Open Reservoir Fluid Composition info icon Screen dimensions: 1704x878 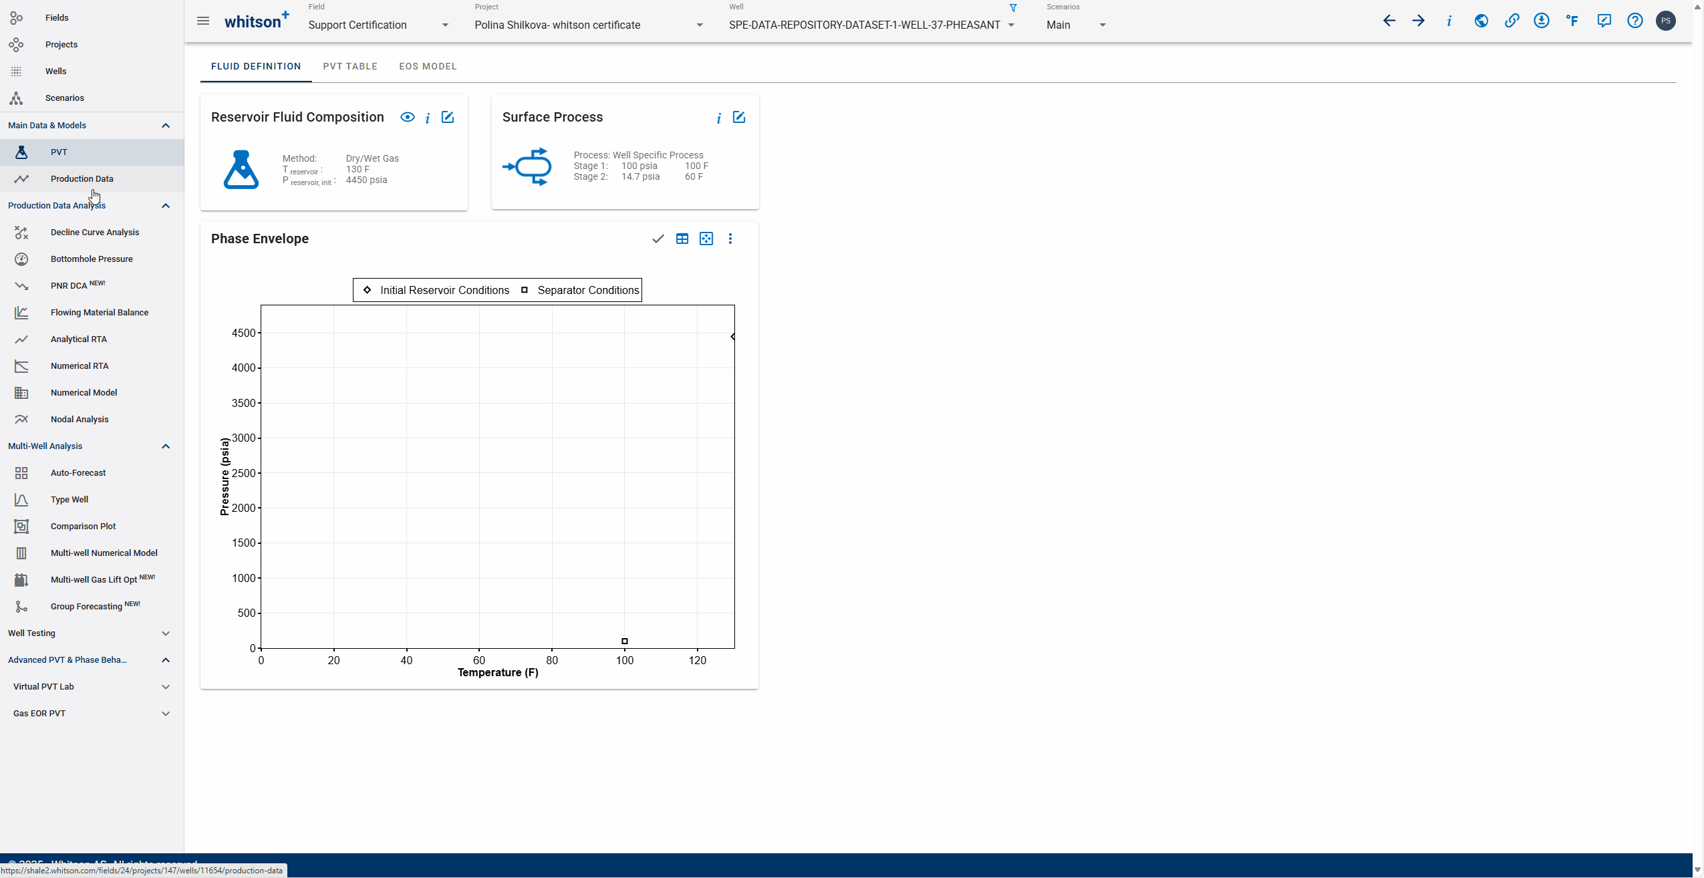coord(428,118)
